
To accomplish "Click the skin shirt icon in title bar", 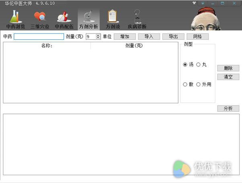I will pyautogui.click(x=194, y=3).
